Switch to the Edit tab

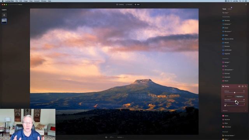tap(137, 4)
